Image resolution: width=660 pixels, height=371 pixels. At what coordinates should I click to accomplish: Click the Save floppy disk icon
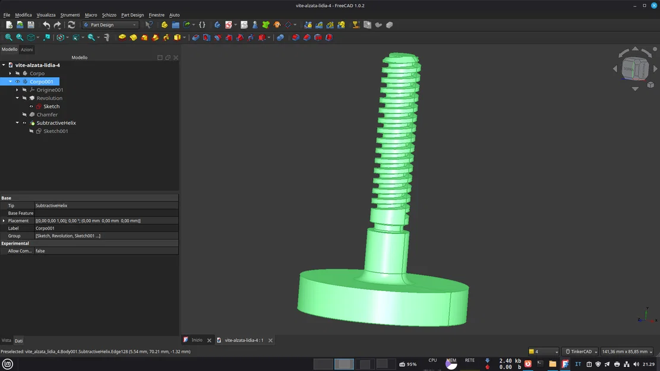coord(31,25)
